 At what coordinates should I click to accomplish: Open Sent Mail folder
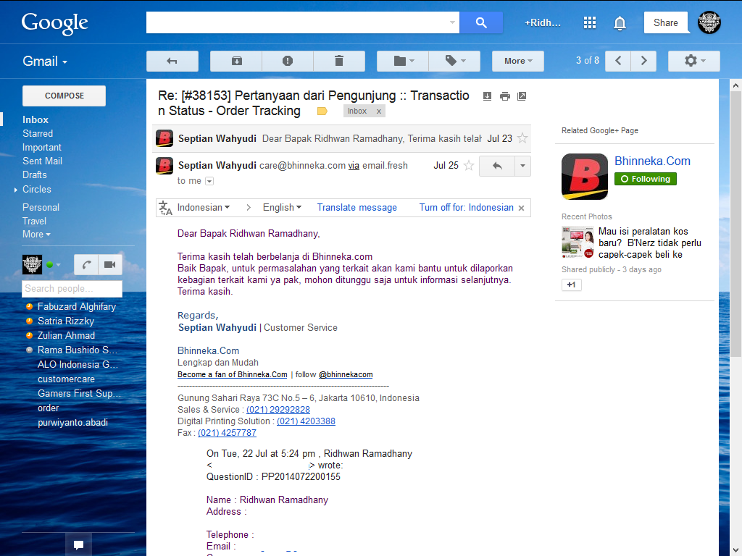(x=43, y=161)
